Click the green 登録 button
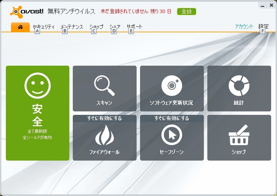The width and height of the screenshot is (277, 196). pos(187,12)
